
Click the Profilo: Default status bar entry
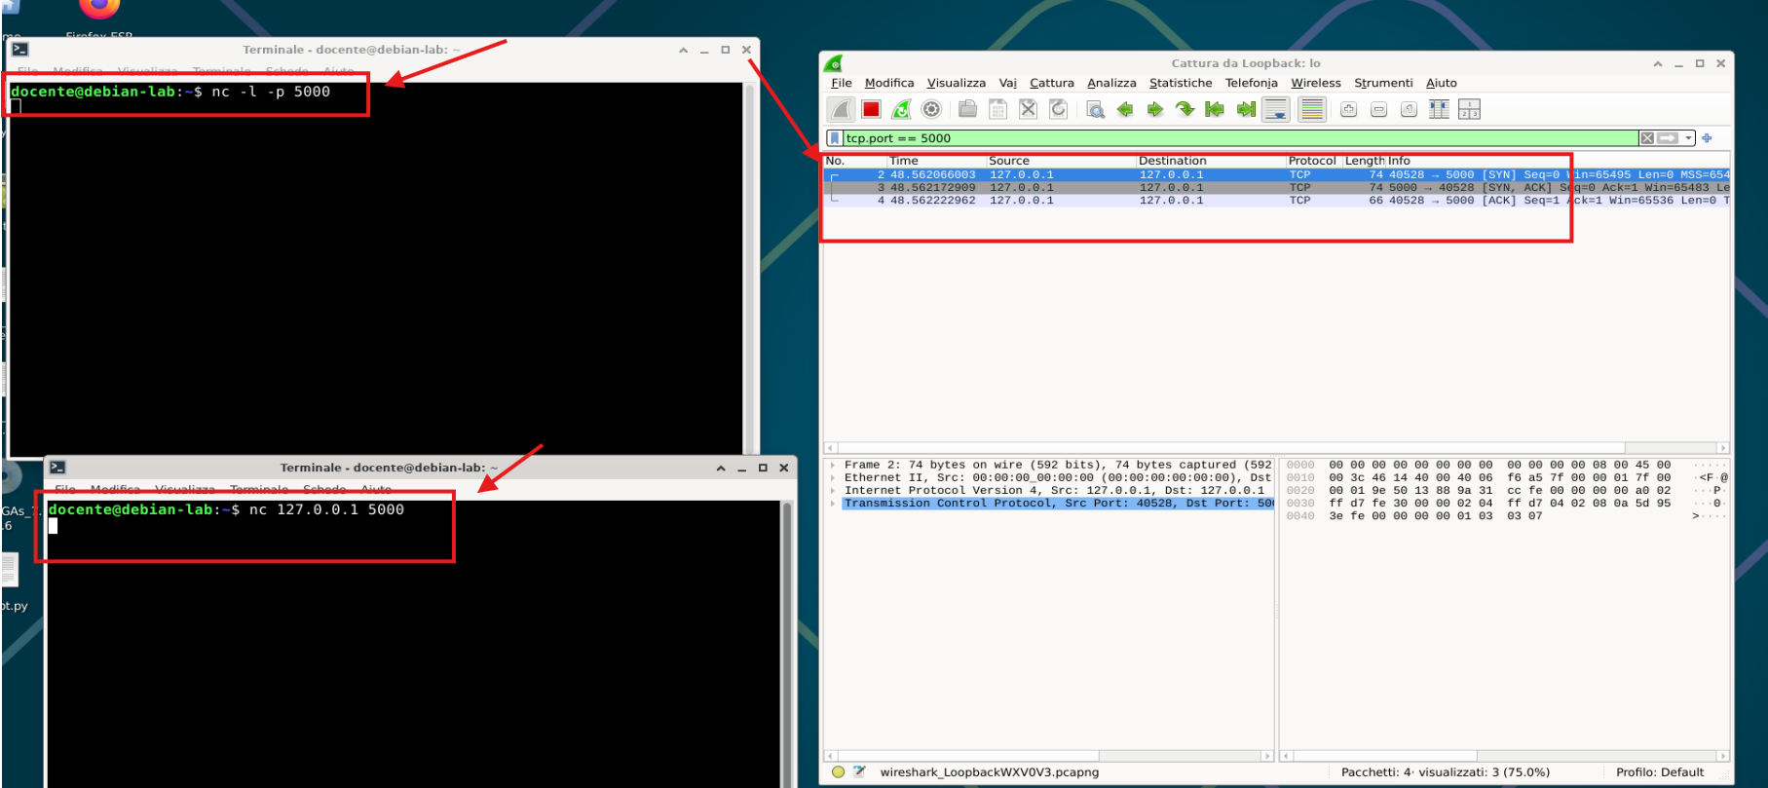pyautogui.click(x=1660, y=772)
